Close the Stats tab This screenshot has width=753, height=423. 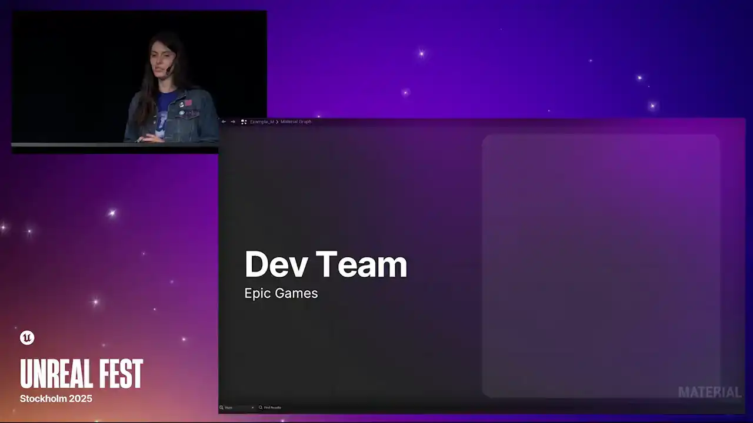click(x=252, y=407)
